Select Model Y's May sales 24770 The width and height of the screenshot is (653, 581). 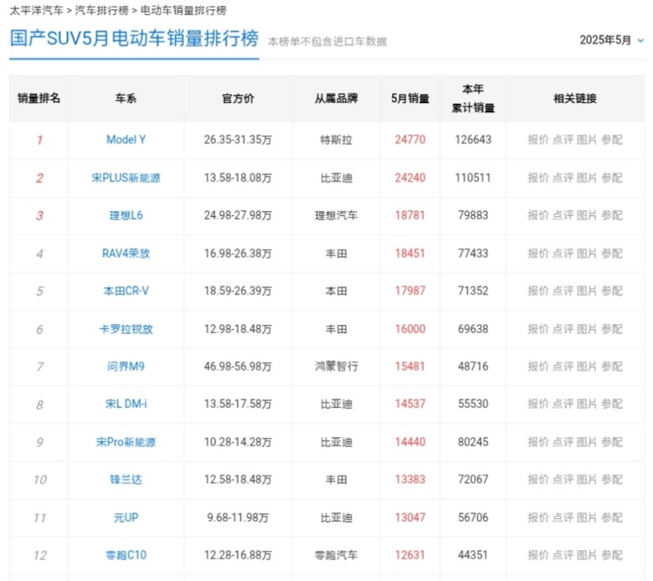pyautogui.click(x=410, y=140)
